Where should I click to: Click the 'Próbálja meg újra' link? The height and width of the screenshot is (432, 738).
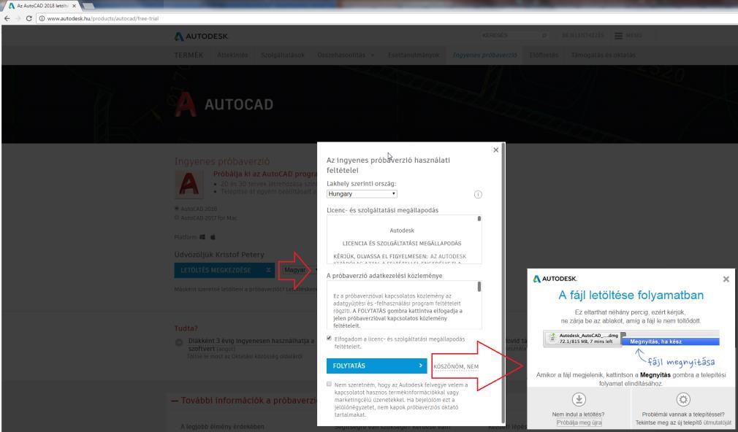[579, 423]
